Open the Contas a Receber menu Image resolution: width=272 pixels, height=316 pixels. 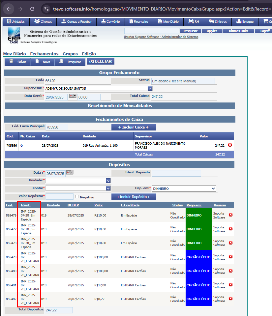pyautogui.click(x=76, y=21)
